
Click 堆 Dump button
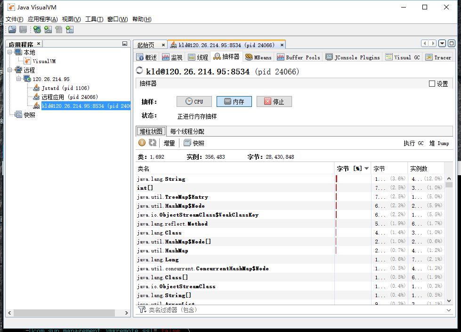(439, 143)
